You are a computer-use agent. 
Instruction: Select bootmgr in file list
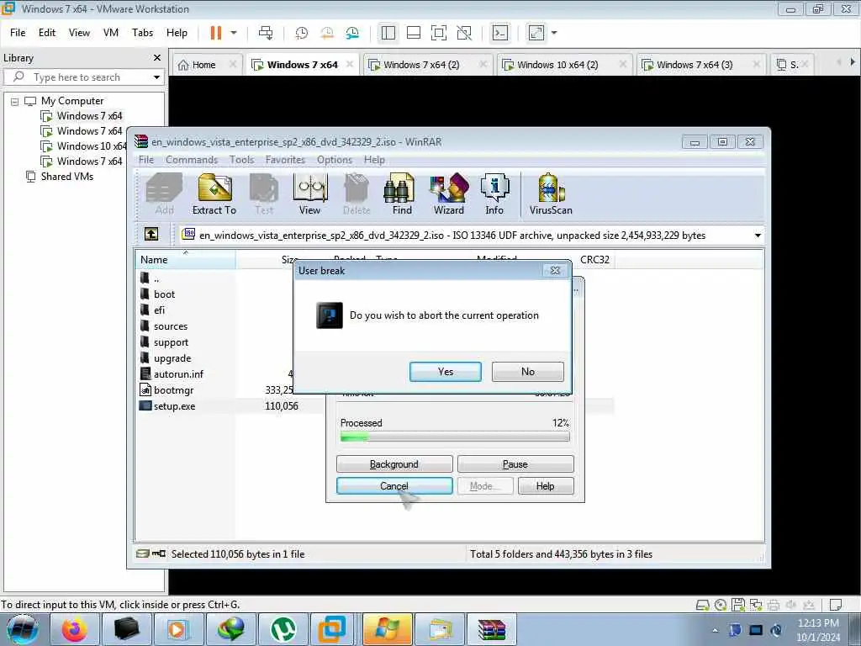click(173, 390)
